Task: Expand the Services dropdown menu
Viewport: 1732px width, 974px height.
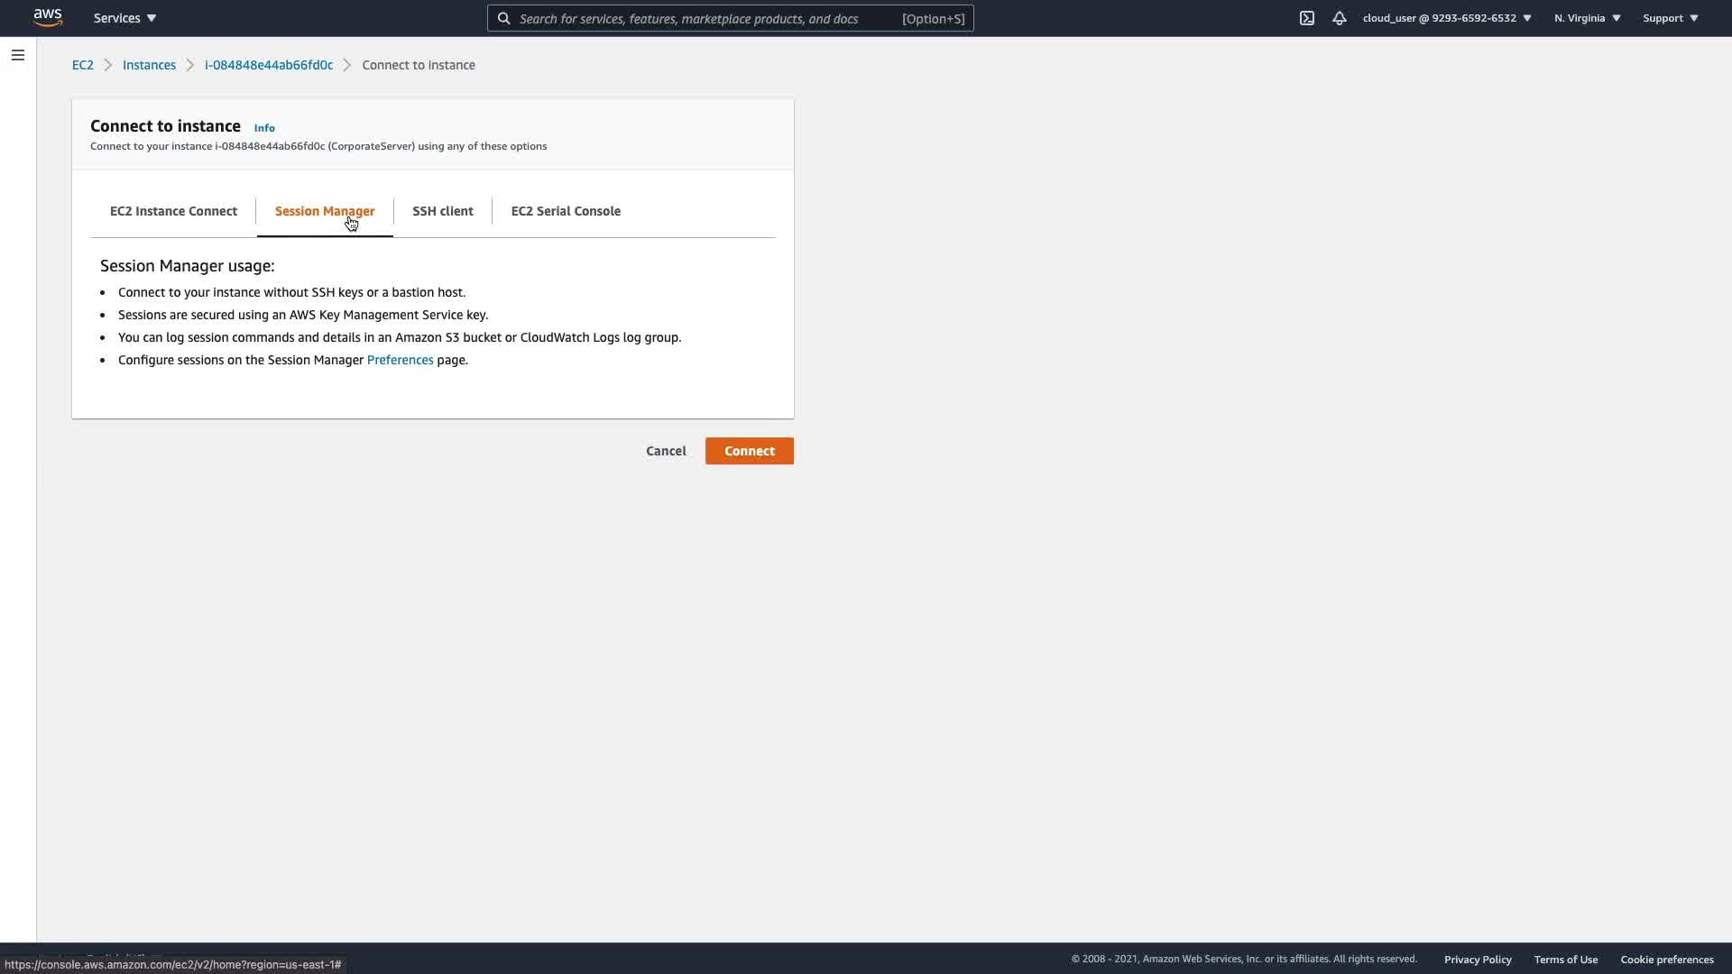Action: point(124,18)
